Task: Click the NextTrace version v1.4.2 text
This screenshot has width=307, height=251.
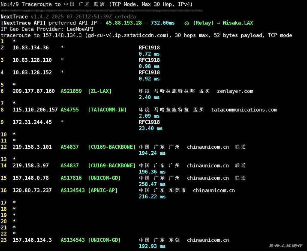Action: [40, 16]
